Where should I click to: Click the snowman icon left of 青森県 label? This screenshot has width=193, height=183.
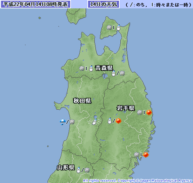pos(91,68)
